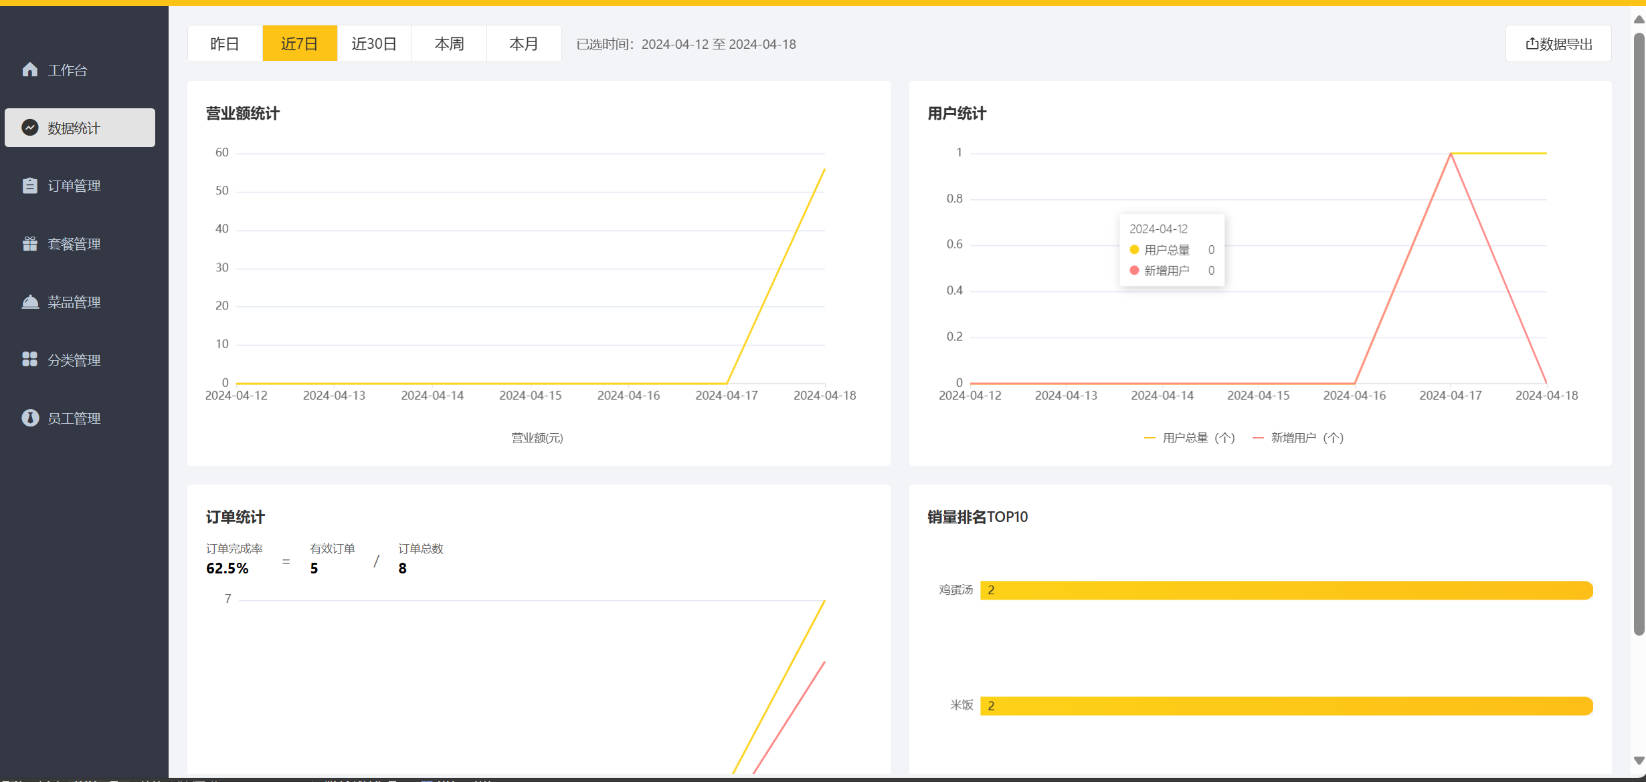Click the gift icon beside 套餐管理
The height and width of the screenshot is (782, 1646).
(30, 244)
